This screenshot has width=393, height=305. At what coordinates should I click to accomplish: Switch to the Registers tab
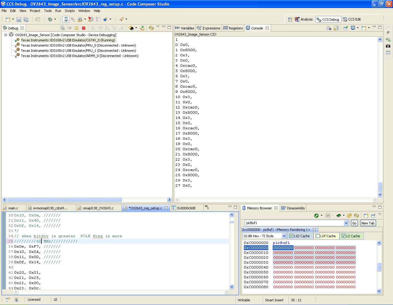click(x=233, y=28)
